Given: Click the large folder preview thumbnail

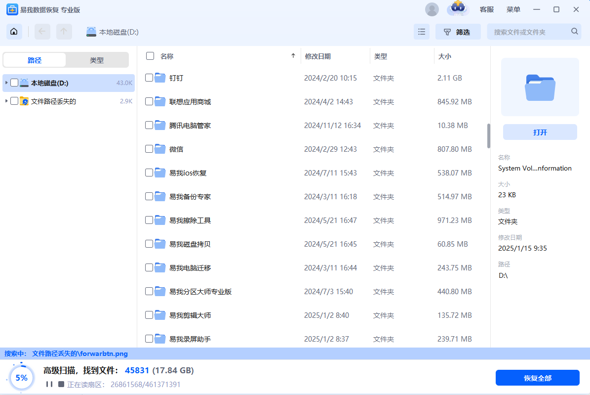Looking at the screenshot, I should [x=540, y=87].
